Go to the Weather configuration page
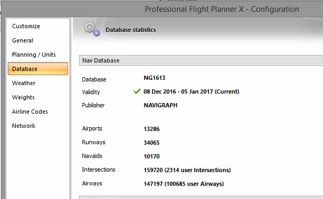This screenshot has width=323, height=199. click(24, 83)
